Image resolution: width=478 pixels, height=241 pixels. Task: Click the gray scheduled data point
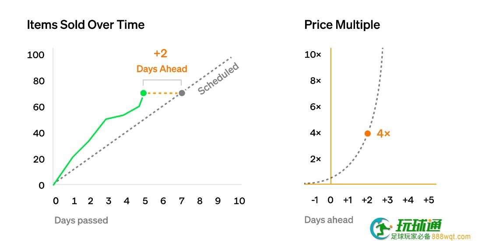pos(182,93)
